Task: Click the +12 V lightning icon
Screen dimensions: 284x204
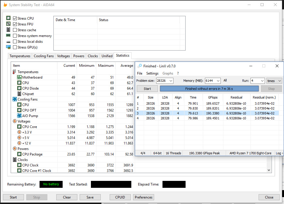Action: click(19, 143)
